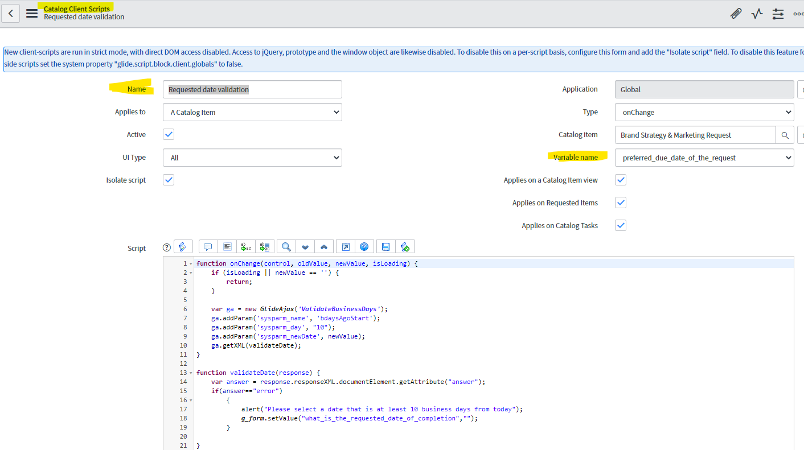Viewport: 804px width, 450px height.
Task: Open the more options ellipsis menu
Action: tap(798, 14)
